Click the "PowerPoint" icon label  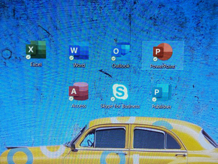pyautogui.click(x=163, y=66)
